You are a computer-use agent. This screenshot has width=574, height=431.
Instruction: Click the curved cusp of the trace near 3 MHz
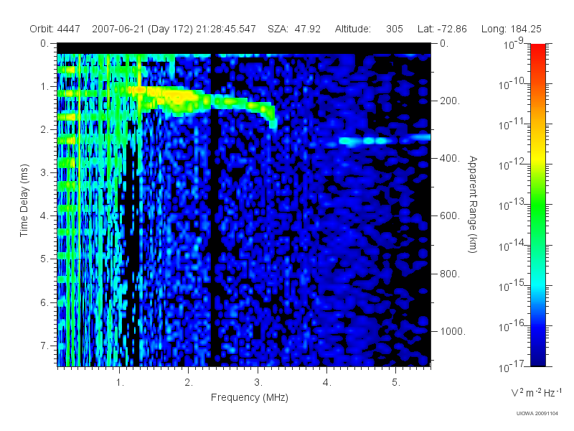pyautogui.click(x=272, y=116)
